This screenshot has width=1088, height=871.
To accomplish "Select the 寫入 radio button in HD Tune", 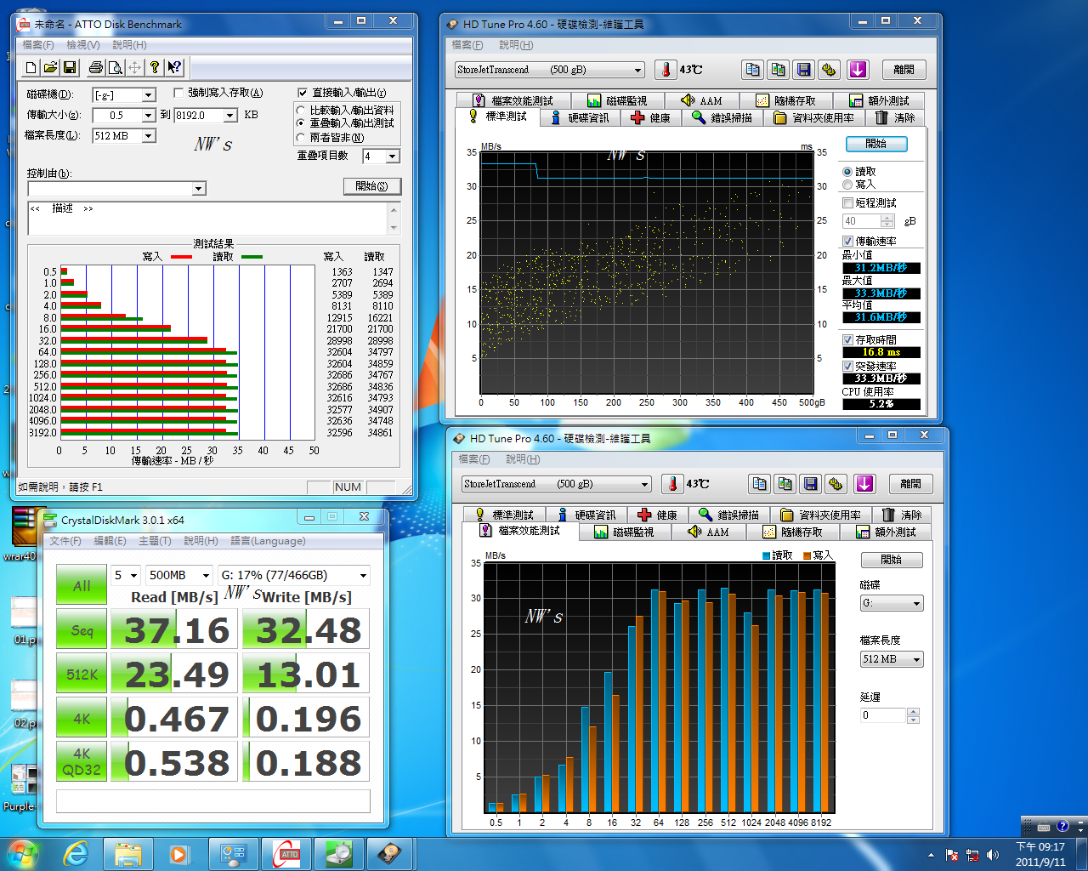I will [847, 185].
